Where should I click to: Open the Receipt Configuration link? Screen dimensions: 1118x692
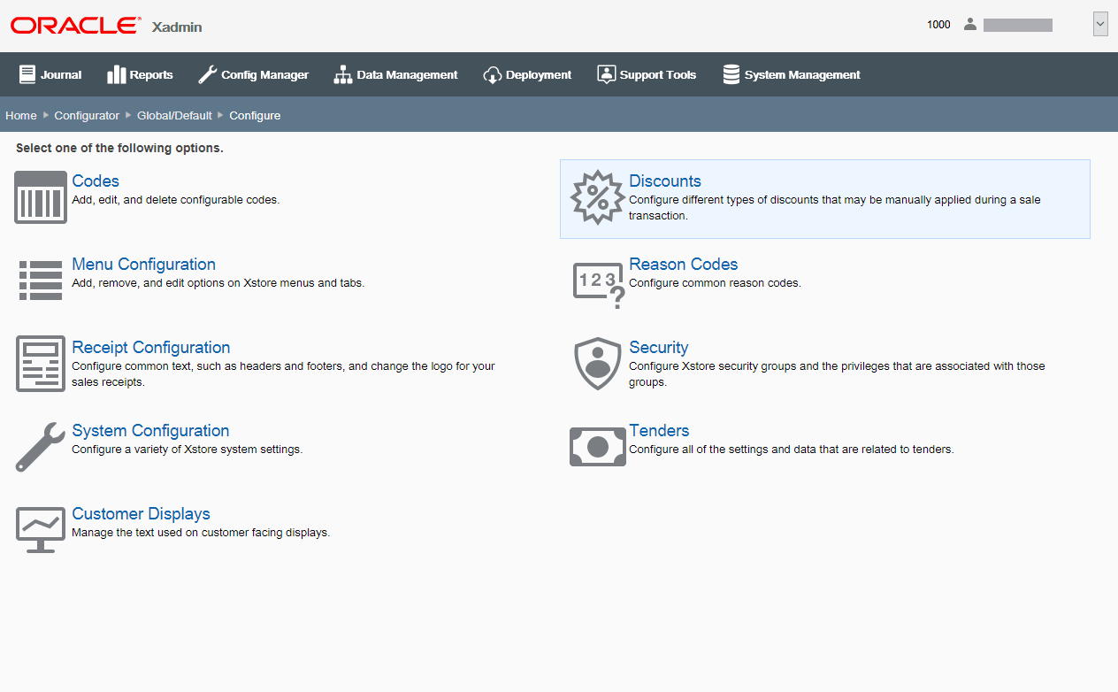coord(150,347)
